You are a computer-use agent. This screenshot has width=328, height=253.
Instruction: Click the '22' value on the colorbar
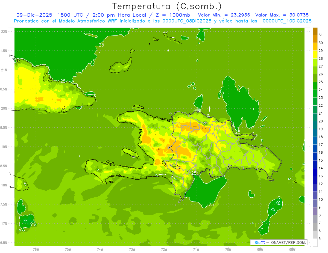click(x=321, y=105)
